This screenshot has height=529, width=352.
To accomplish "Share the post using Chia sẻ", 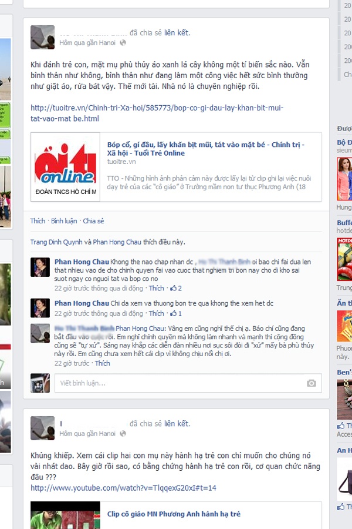I will pos(93,221).
